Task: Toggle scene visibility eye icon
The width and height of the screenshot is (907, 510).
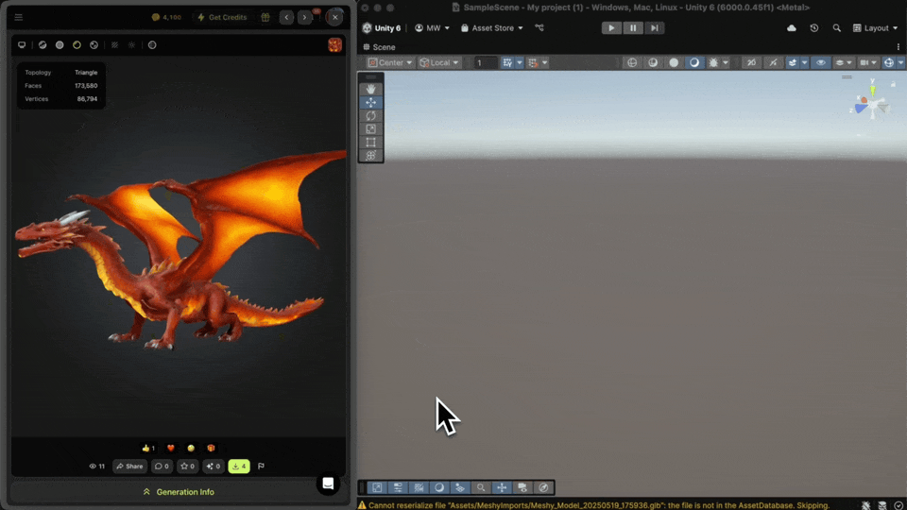Action: coord(821,62)
